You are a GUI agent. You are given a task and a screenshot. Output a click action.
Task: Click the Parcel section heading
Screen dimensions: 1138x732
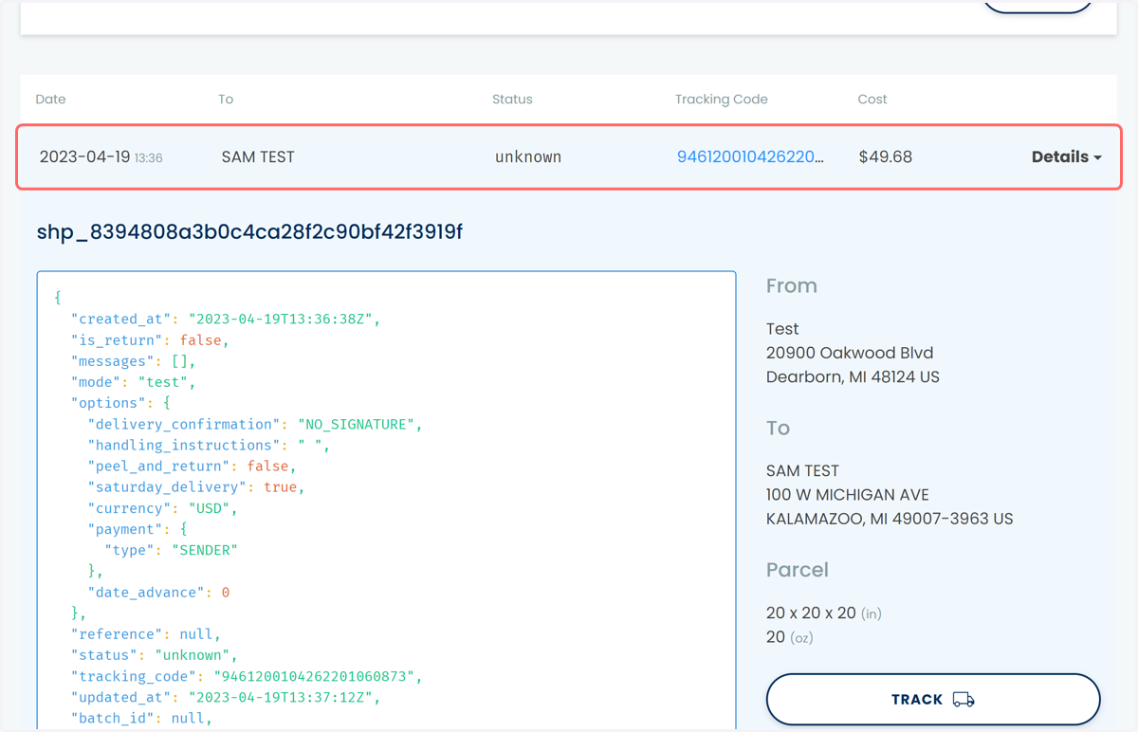click(798, 570)
